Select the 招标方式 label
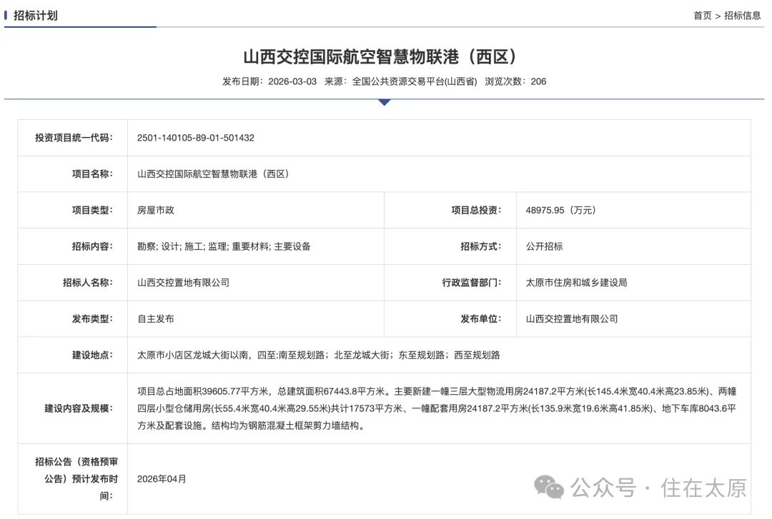The width and height of the screenshot is (772, 519). coord(481,246)
